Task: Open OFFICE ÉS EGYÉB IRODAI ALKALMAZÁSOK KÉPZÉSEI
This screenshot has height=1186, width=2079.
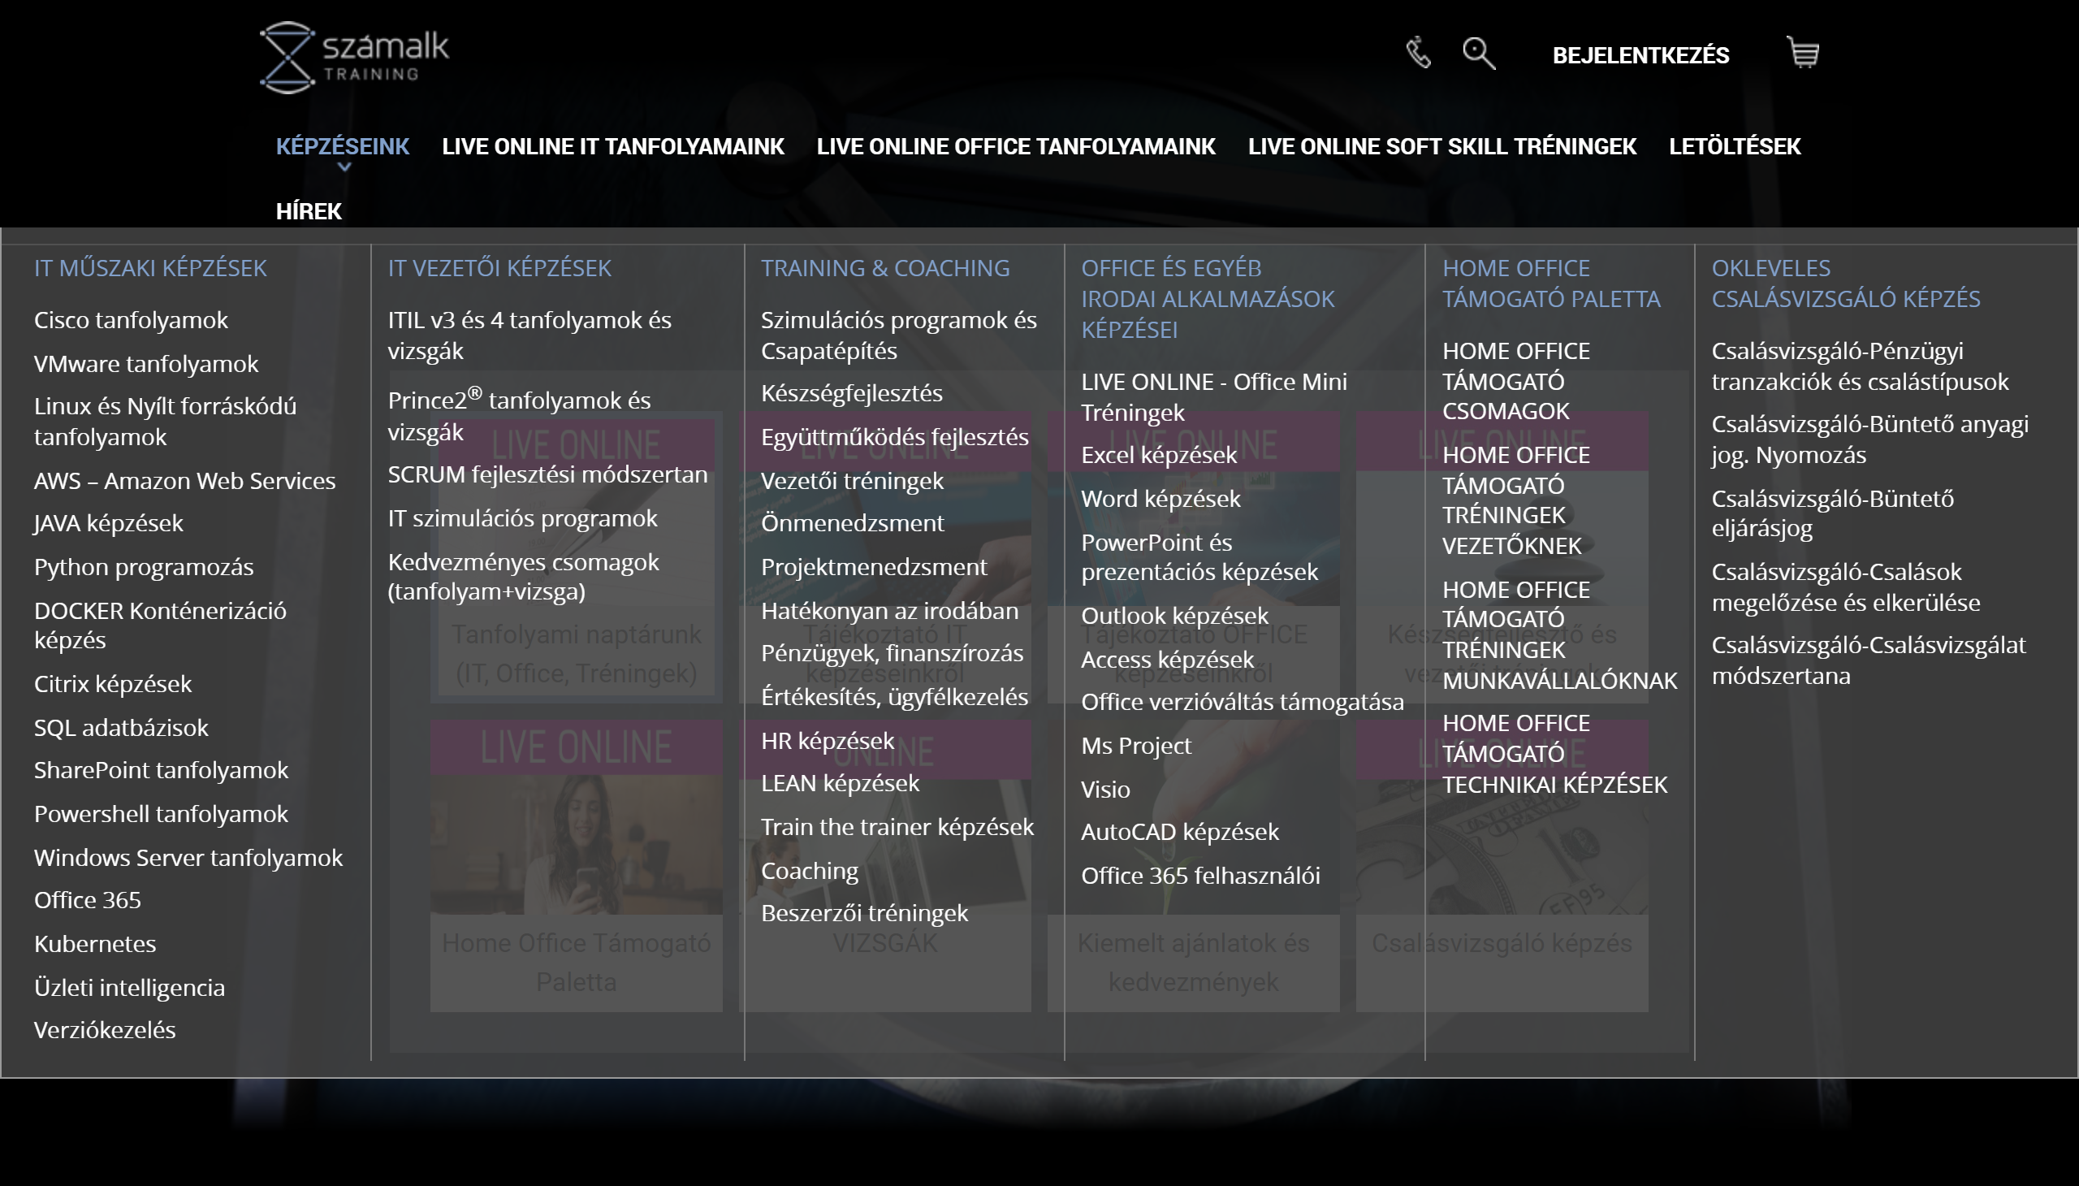Action: [x=1208, y=299]
